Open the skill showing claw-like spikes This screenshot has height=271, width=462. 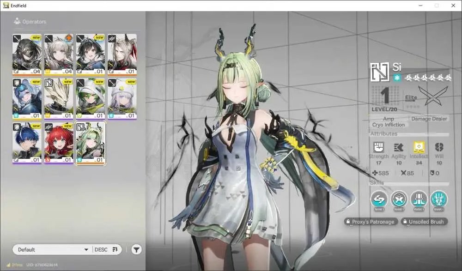[x=439, y=199]
